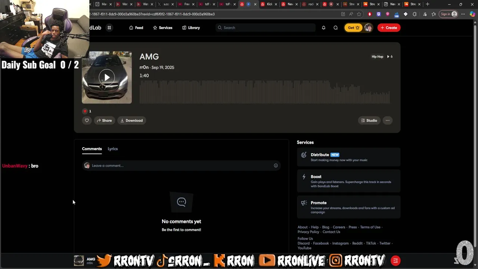Open artist rrOn's profile link
Screen dimensions: 478x269
click(x=144, y=67)
